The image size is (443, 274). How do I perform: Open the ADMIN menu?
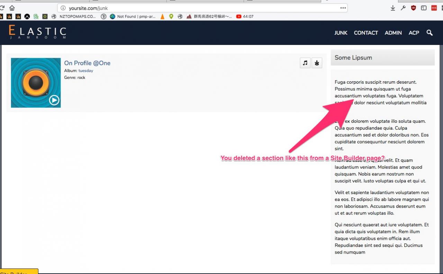(x=393, y=33)
